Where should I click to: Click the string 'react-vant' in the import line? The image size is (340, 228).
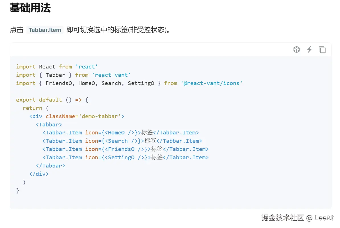point(111,75)
